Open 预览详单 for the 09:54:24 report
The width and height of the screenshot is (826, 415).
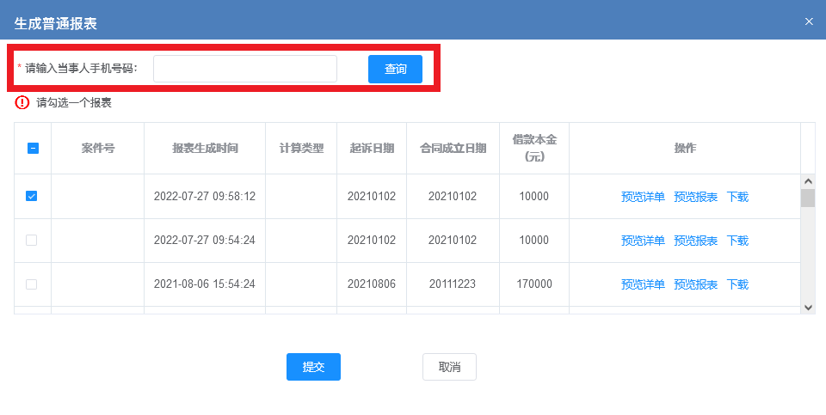(x=643, y=241)
